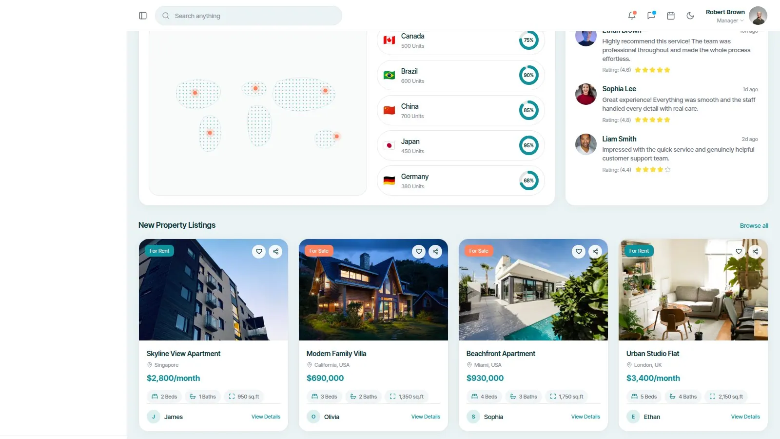Click China 85% progress ring
Viewport: 780px width, 439px height.
(x=528, y=110)
